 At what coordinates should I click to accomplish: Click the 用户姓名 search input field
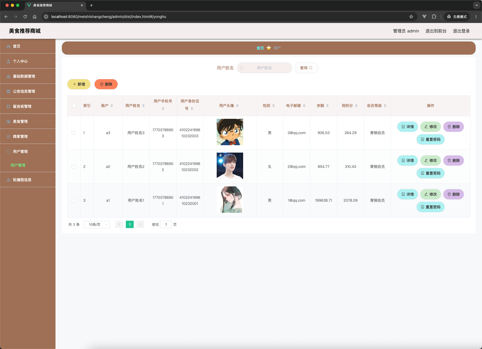pos(264,68)
